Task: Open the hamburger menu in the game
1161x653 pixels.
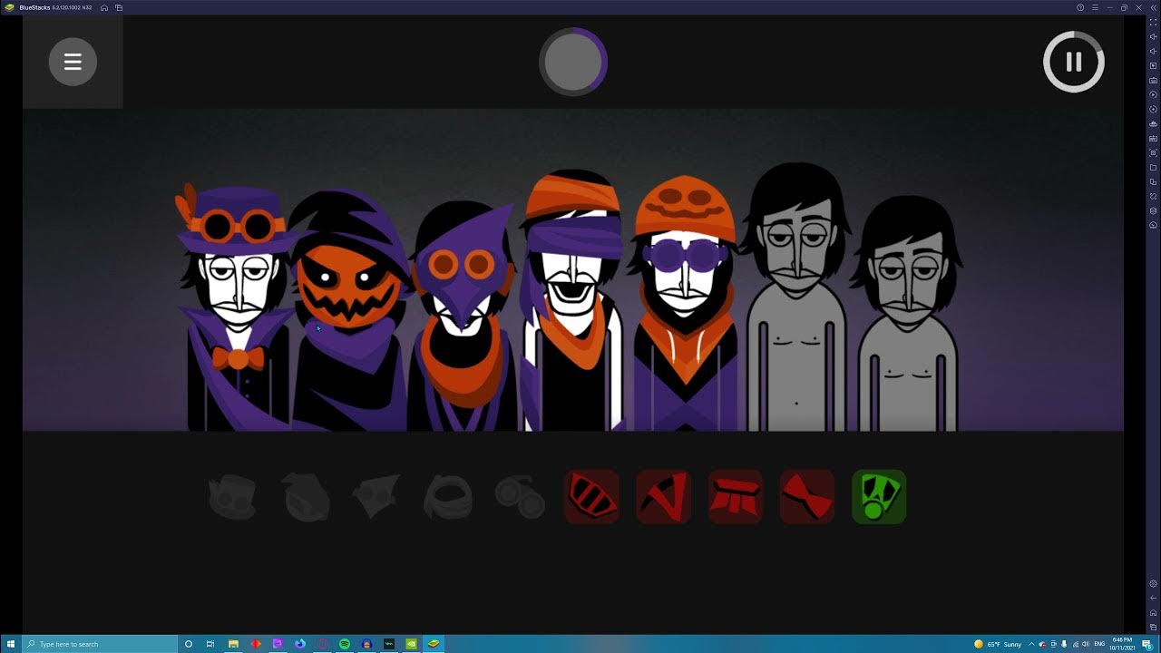Action: [x=73, y=62]
